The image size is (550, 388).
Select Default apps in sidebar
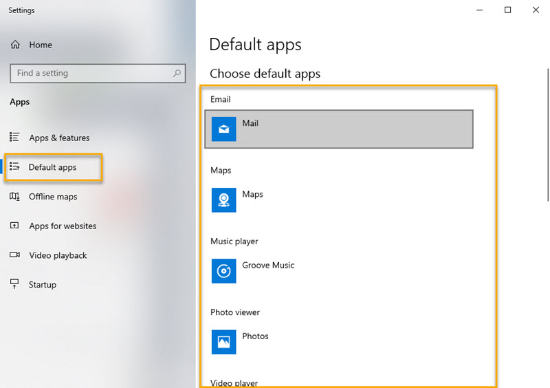(x=54, y=167)
